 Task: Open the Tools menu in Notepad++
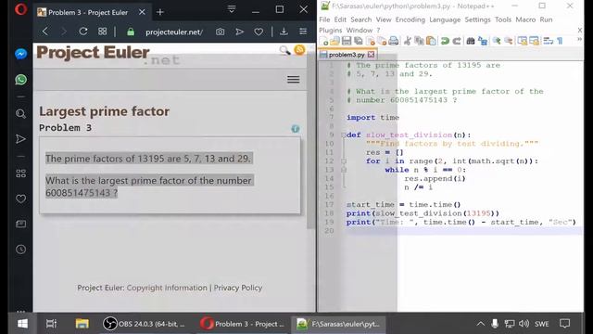(x=503, y=19)
